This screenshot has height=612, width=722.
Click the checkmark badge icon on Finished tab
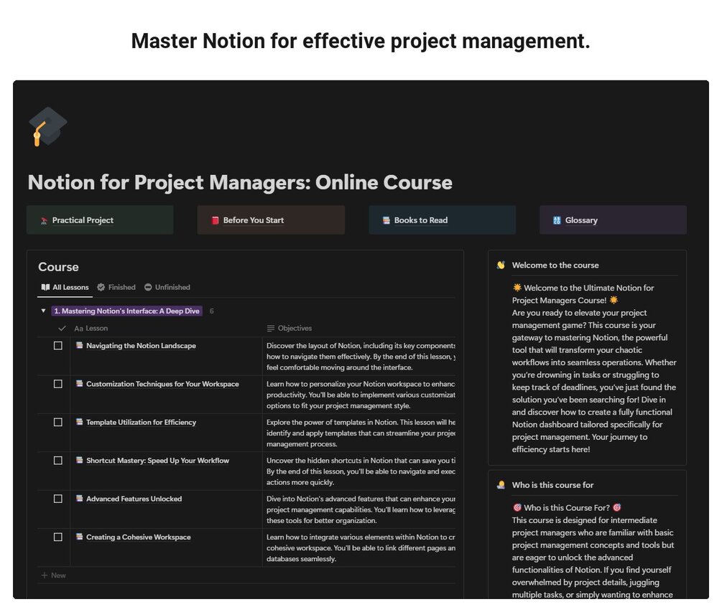coord(101,287)
